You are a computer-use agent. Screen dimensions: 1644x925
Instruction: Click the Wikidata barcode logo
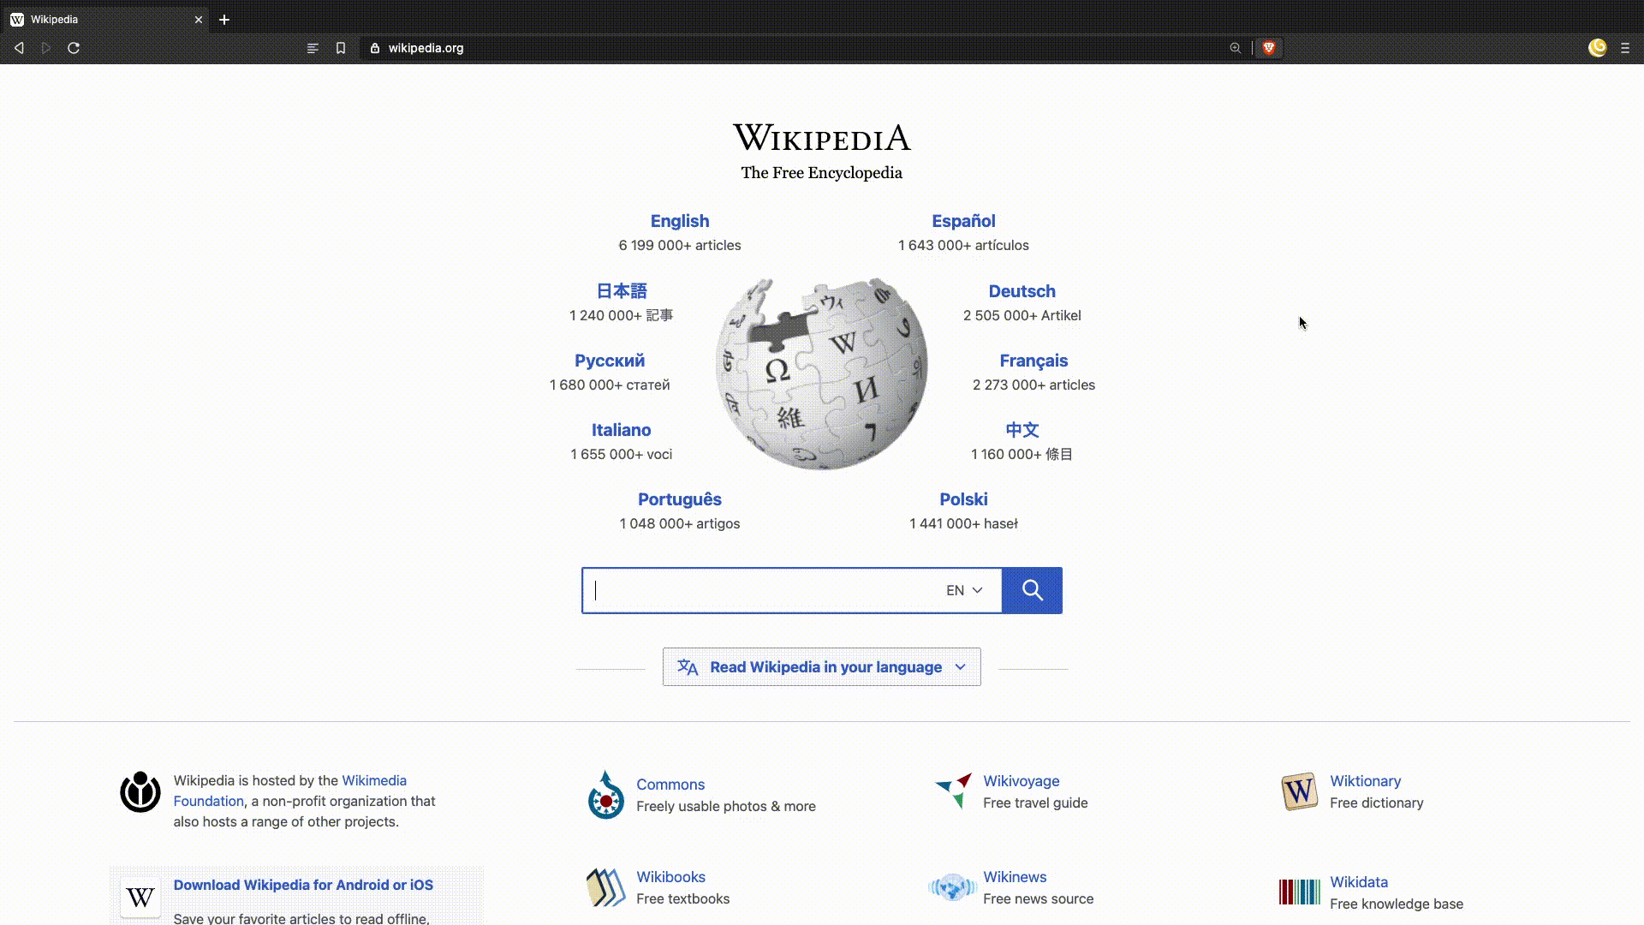click(1299, 892)
